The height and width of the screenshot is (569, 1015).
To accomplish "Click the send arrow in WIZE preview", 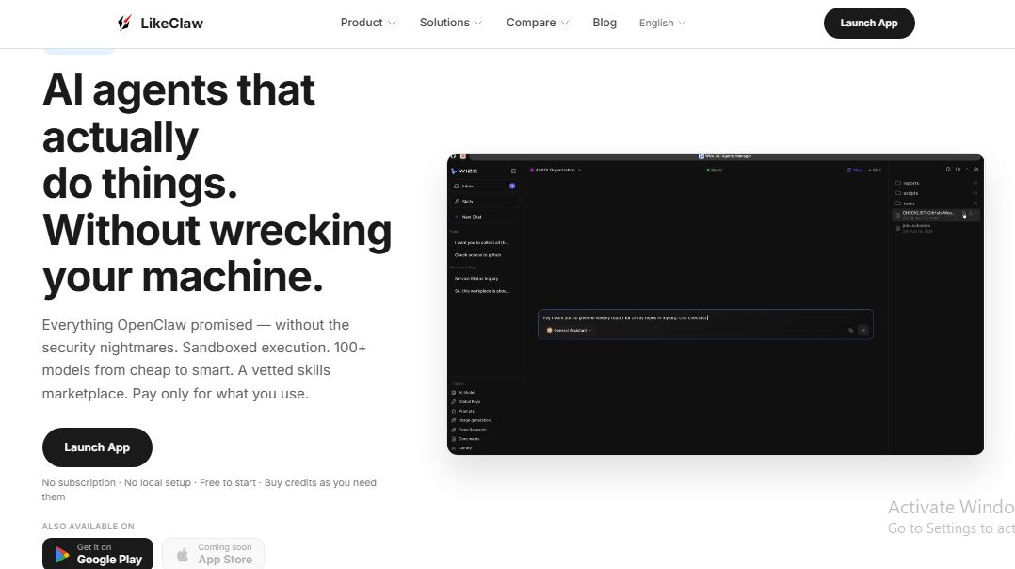I will click(862, 330).
